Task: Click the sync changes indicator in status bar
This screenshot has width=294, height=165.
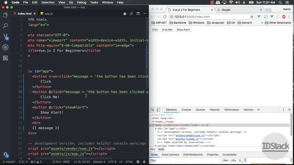Action: [23, 162]
